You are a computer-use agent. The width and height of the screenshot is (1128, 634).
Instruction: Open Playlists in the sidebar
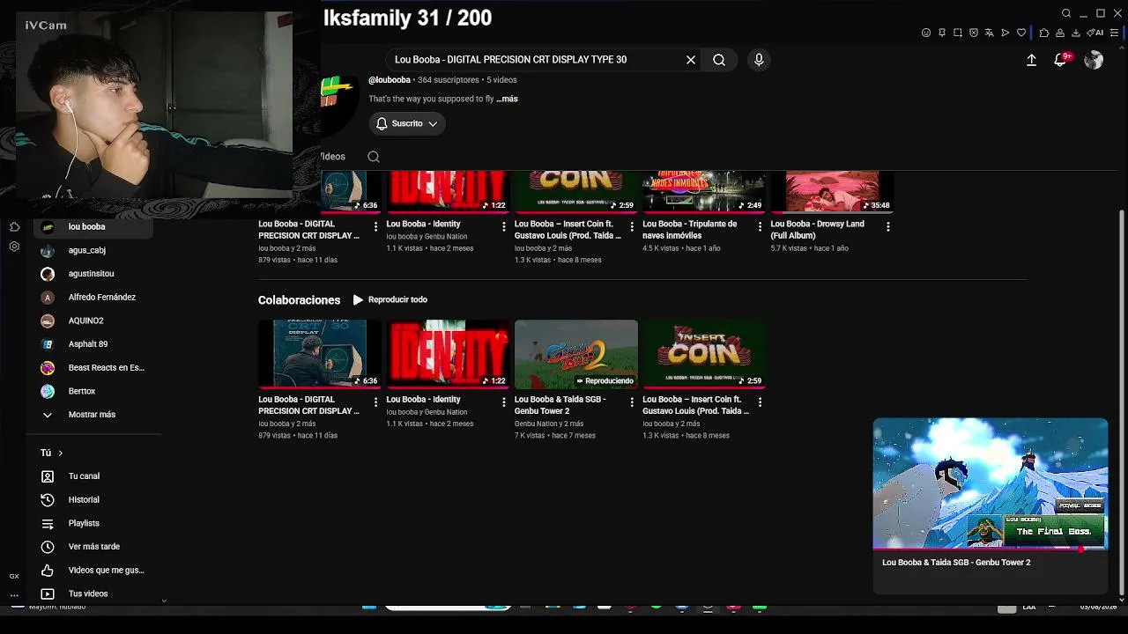pyautogui.click(x=93, y=523)
